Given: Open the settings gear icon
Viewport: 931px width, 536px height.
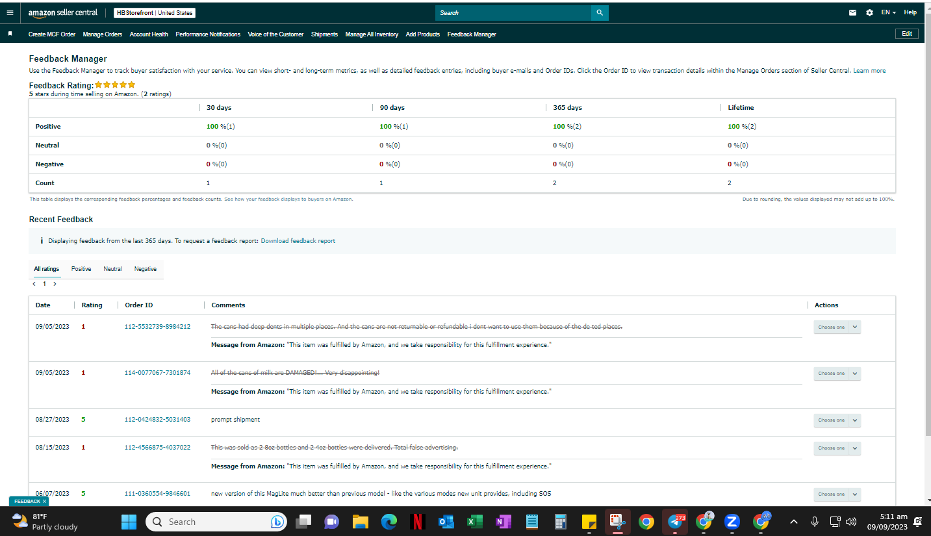Looking at the screenshot, I should tap(870, 12).
